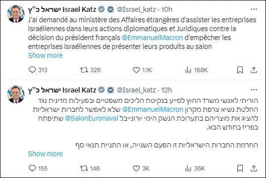Expand the French tweet with Show more
266x178 pixels.
click(x=45, y=55)
